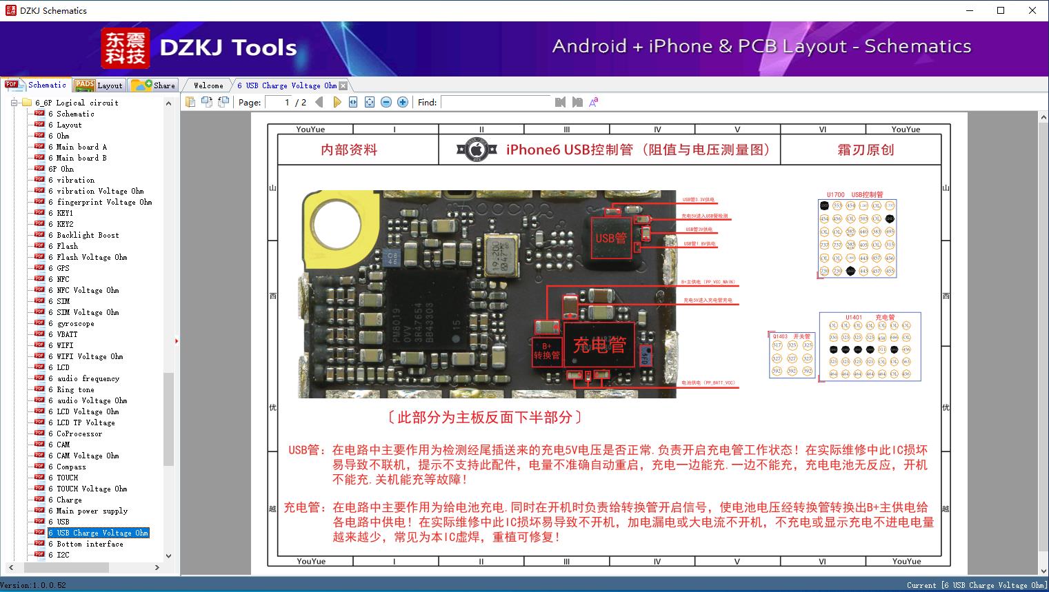Select the 6_6P Logical circuit folder

tap(77, 103)
